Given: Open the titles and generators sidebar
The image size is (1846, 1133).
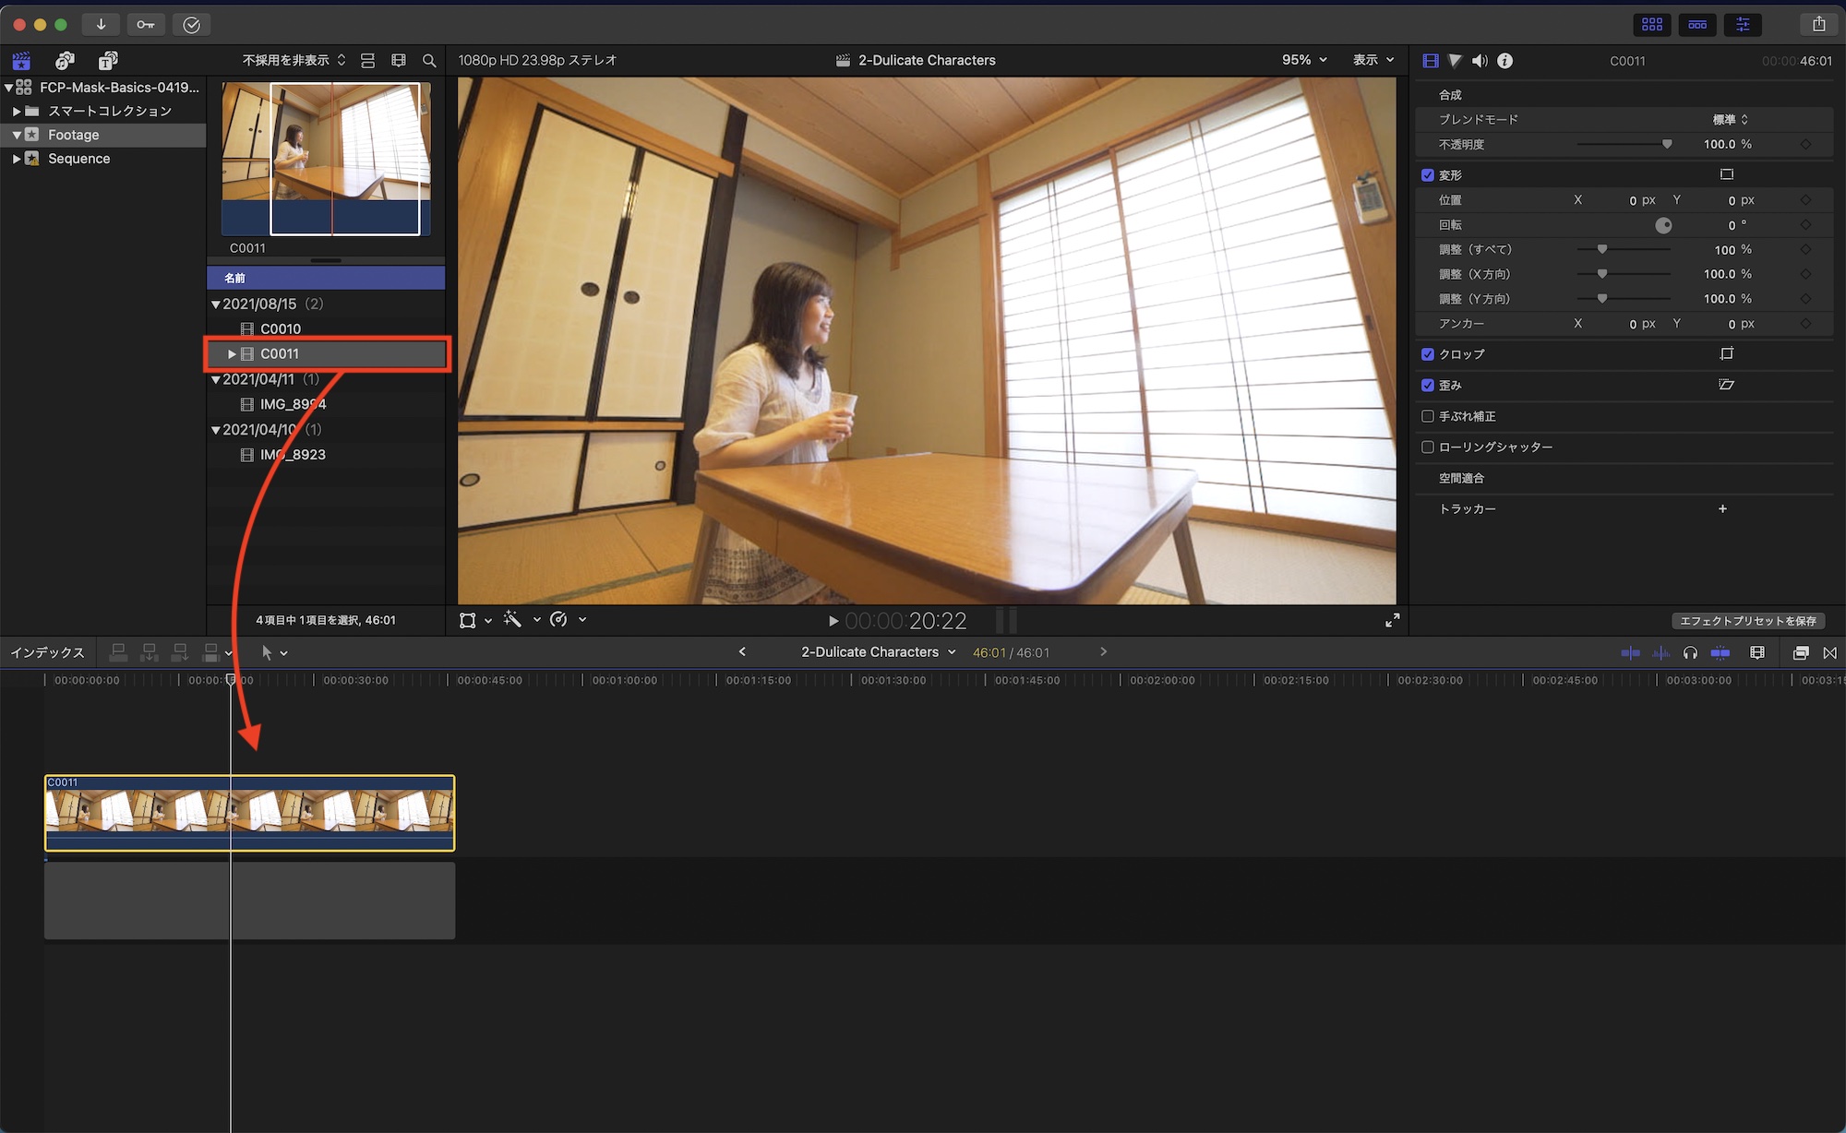Looking at the screenshot, I should (x=108, y=61).
